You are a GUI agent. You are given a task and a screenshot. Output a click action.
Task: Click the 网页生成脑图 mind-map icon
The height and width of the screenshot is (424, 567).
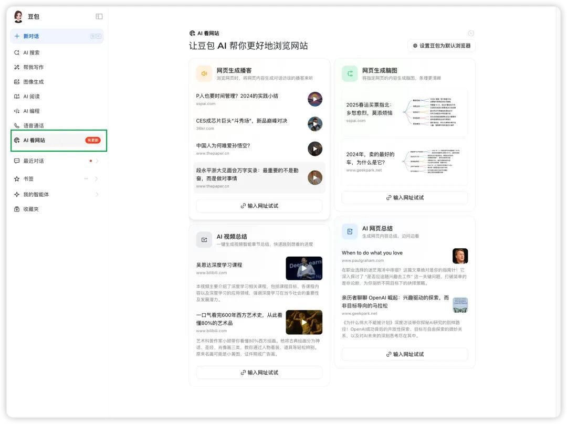click(x=350, y=73)
